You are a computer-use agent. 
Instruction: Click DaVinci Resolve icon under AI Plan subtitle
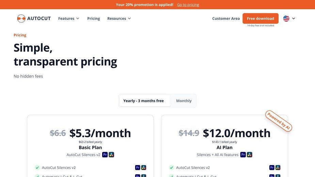250,155
